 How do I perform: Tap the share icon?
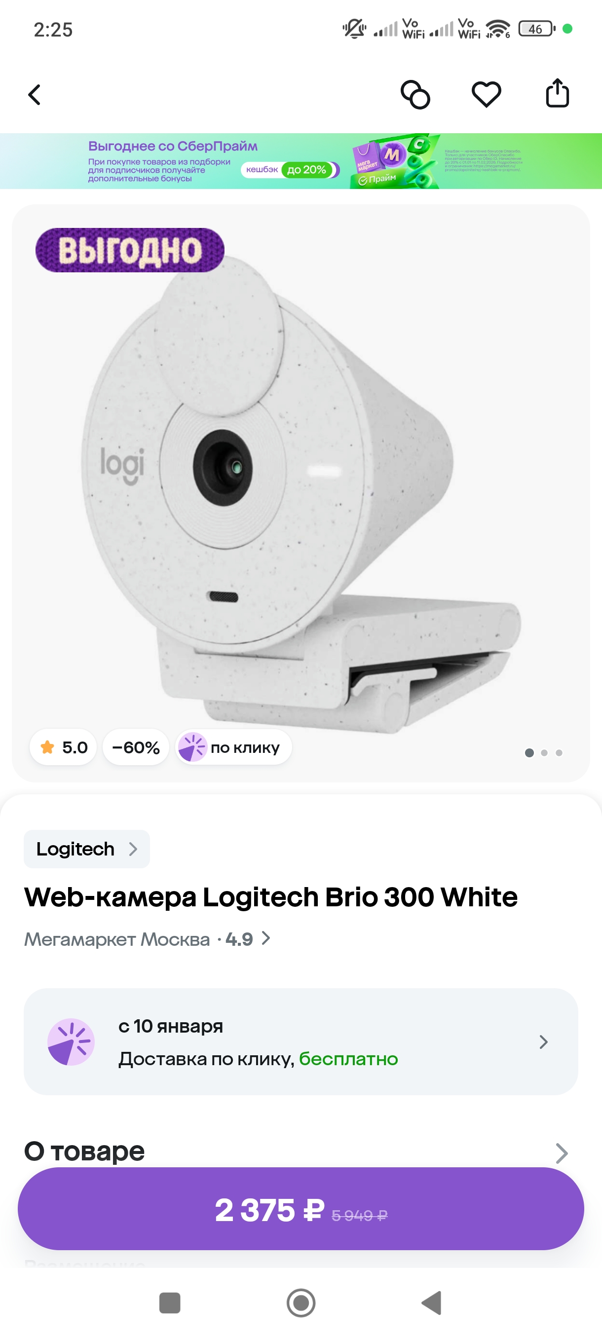pyautogui.click(x=557, y=94)
